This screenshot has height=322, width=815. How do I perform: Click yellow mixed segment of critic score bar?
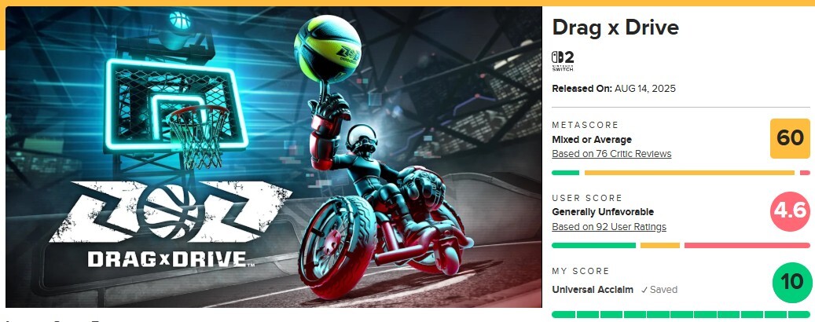click(x=689, y=173)
